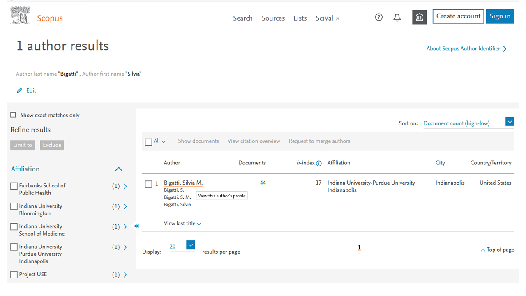Open Sources in top navigation
The width and height of the screenshot is (526, 296).
click(273, 18)
